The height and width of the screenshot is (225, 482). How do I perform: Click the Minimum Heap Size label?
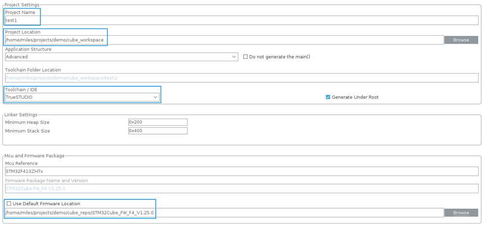point(28,122)
